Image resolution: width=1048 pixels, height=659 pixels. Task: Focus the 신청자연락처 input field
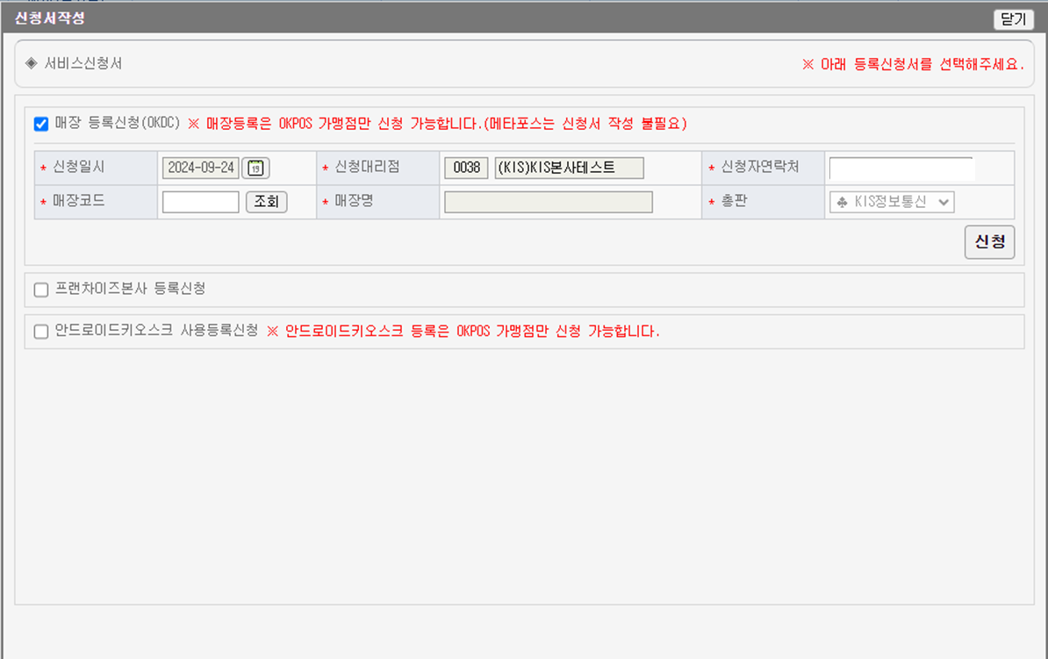pyautogui.click(x=901, y=168)
